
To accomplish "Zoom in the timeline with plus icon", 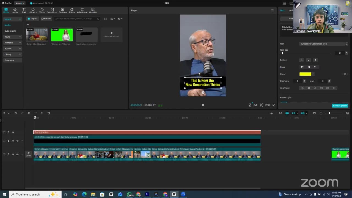I will [x=347, y=113].
